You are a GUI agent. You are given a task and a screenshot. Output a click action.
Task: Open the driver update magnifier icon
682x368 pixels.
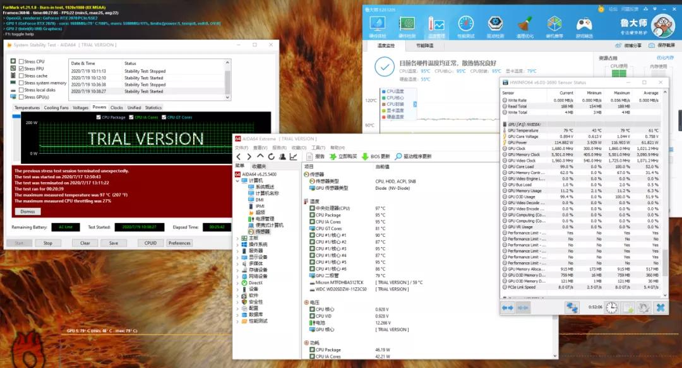click(398, 156)
